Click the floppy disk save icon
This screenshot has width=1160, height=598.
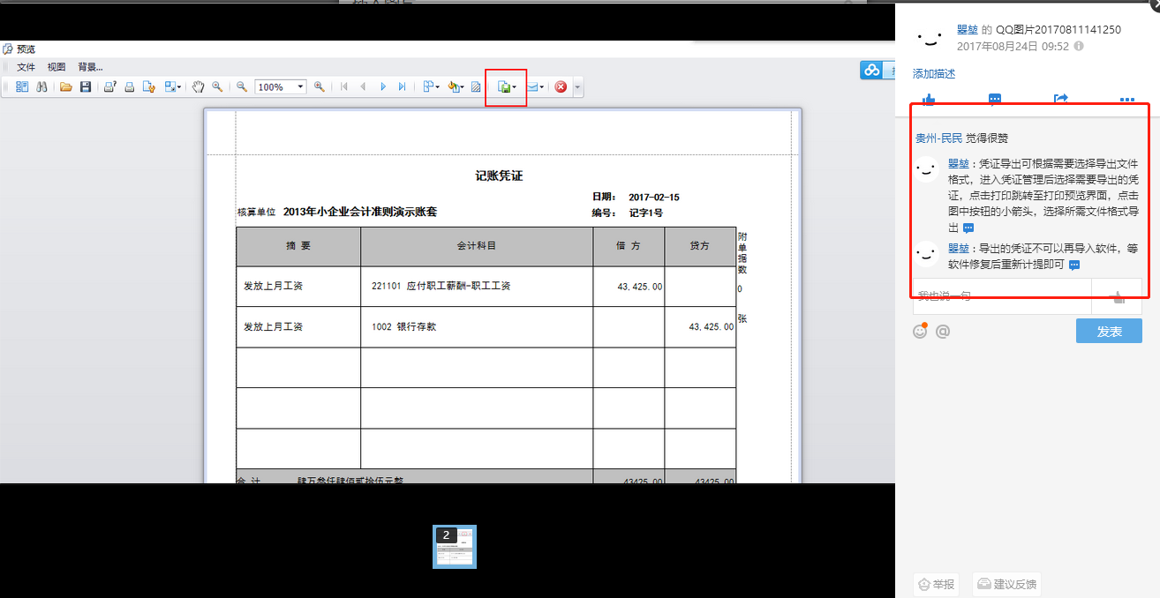[x=86, y=87]
